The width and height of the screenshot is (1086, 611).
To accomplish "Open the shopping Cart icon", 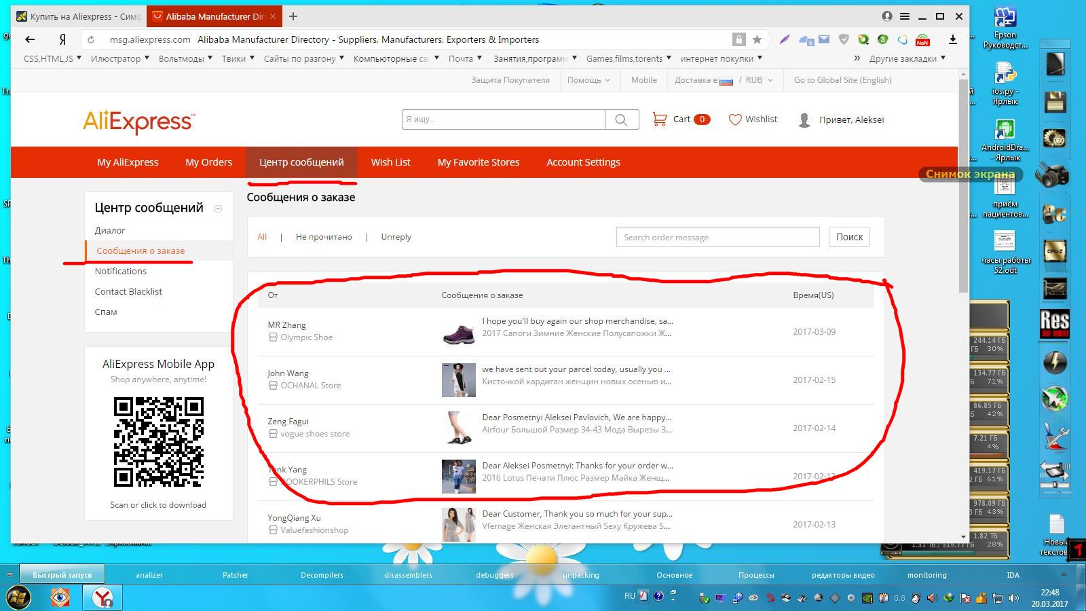I will pos(659,119).
